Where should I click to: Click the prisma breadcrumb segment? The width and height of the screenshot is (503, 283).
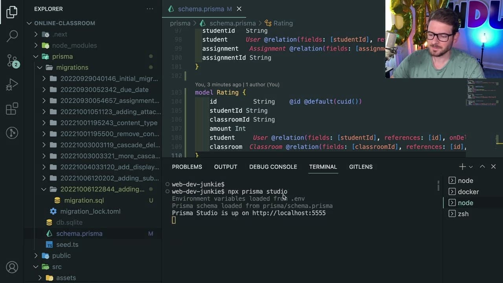point(180,23)
